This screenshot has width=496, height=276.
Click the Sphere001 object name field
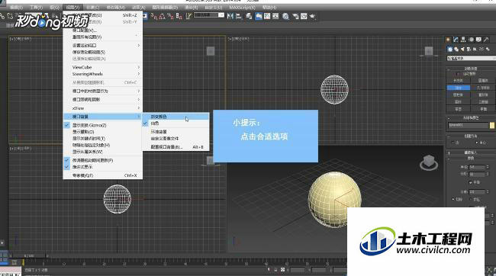pos(469,125)
